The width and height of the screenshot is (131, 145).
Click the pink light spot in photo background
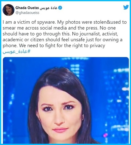coord(106,135)
